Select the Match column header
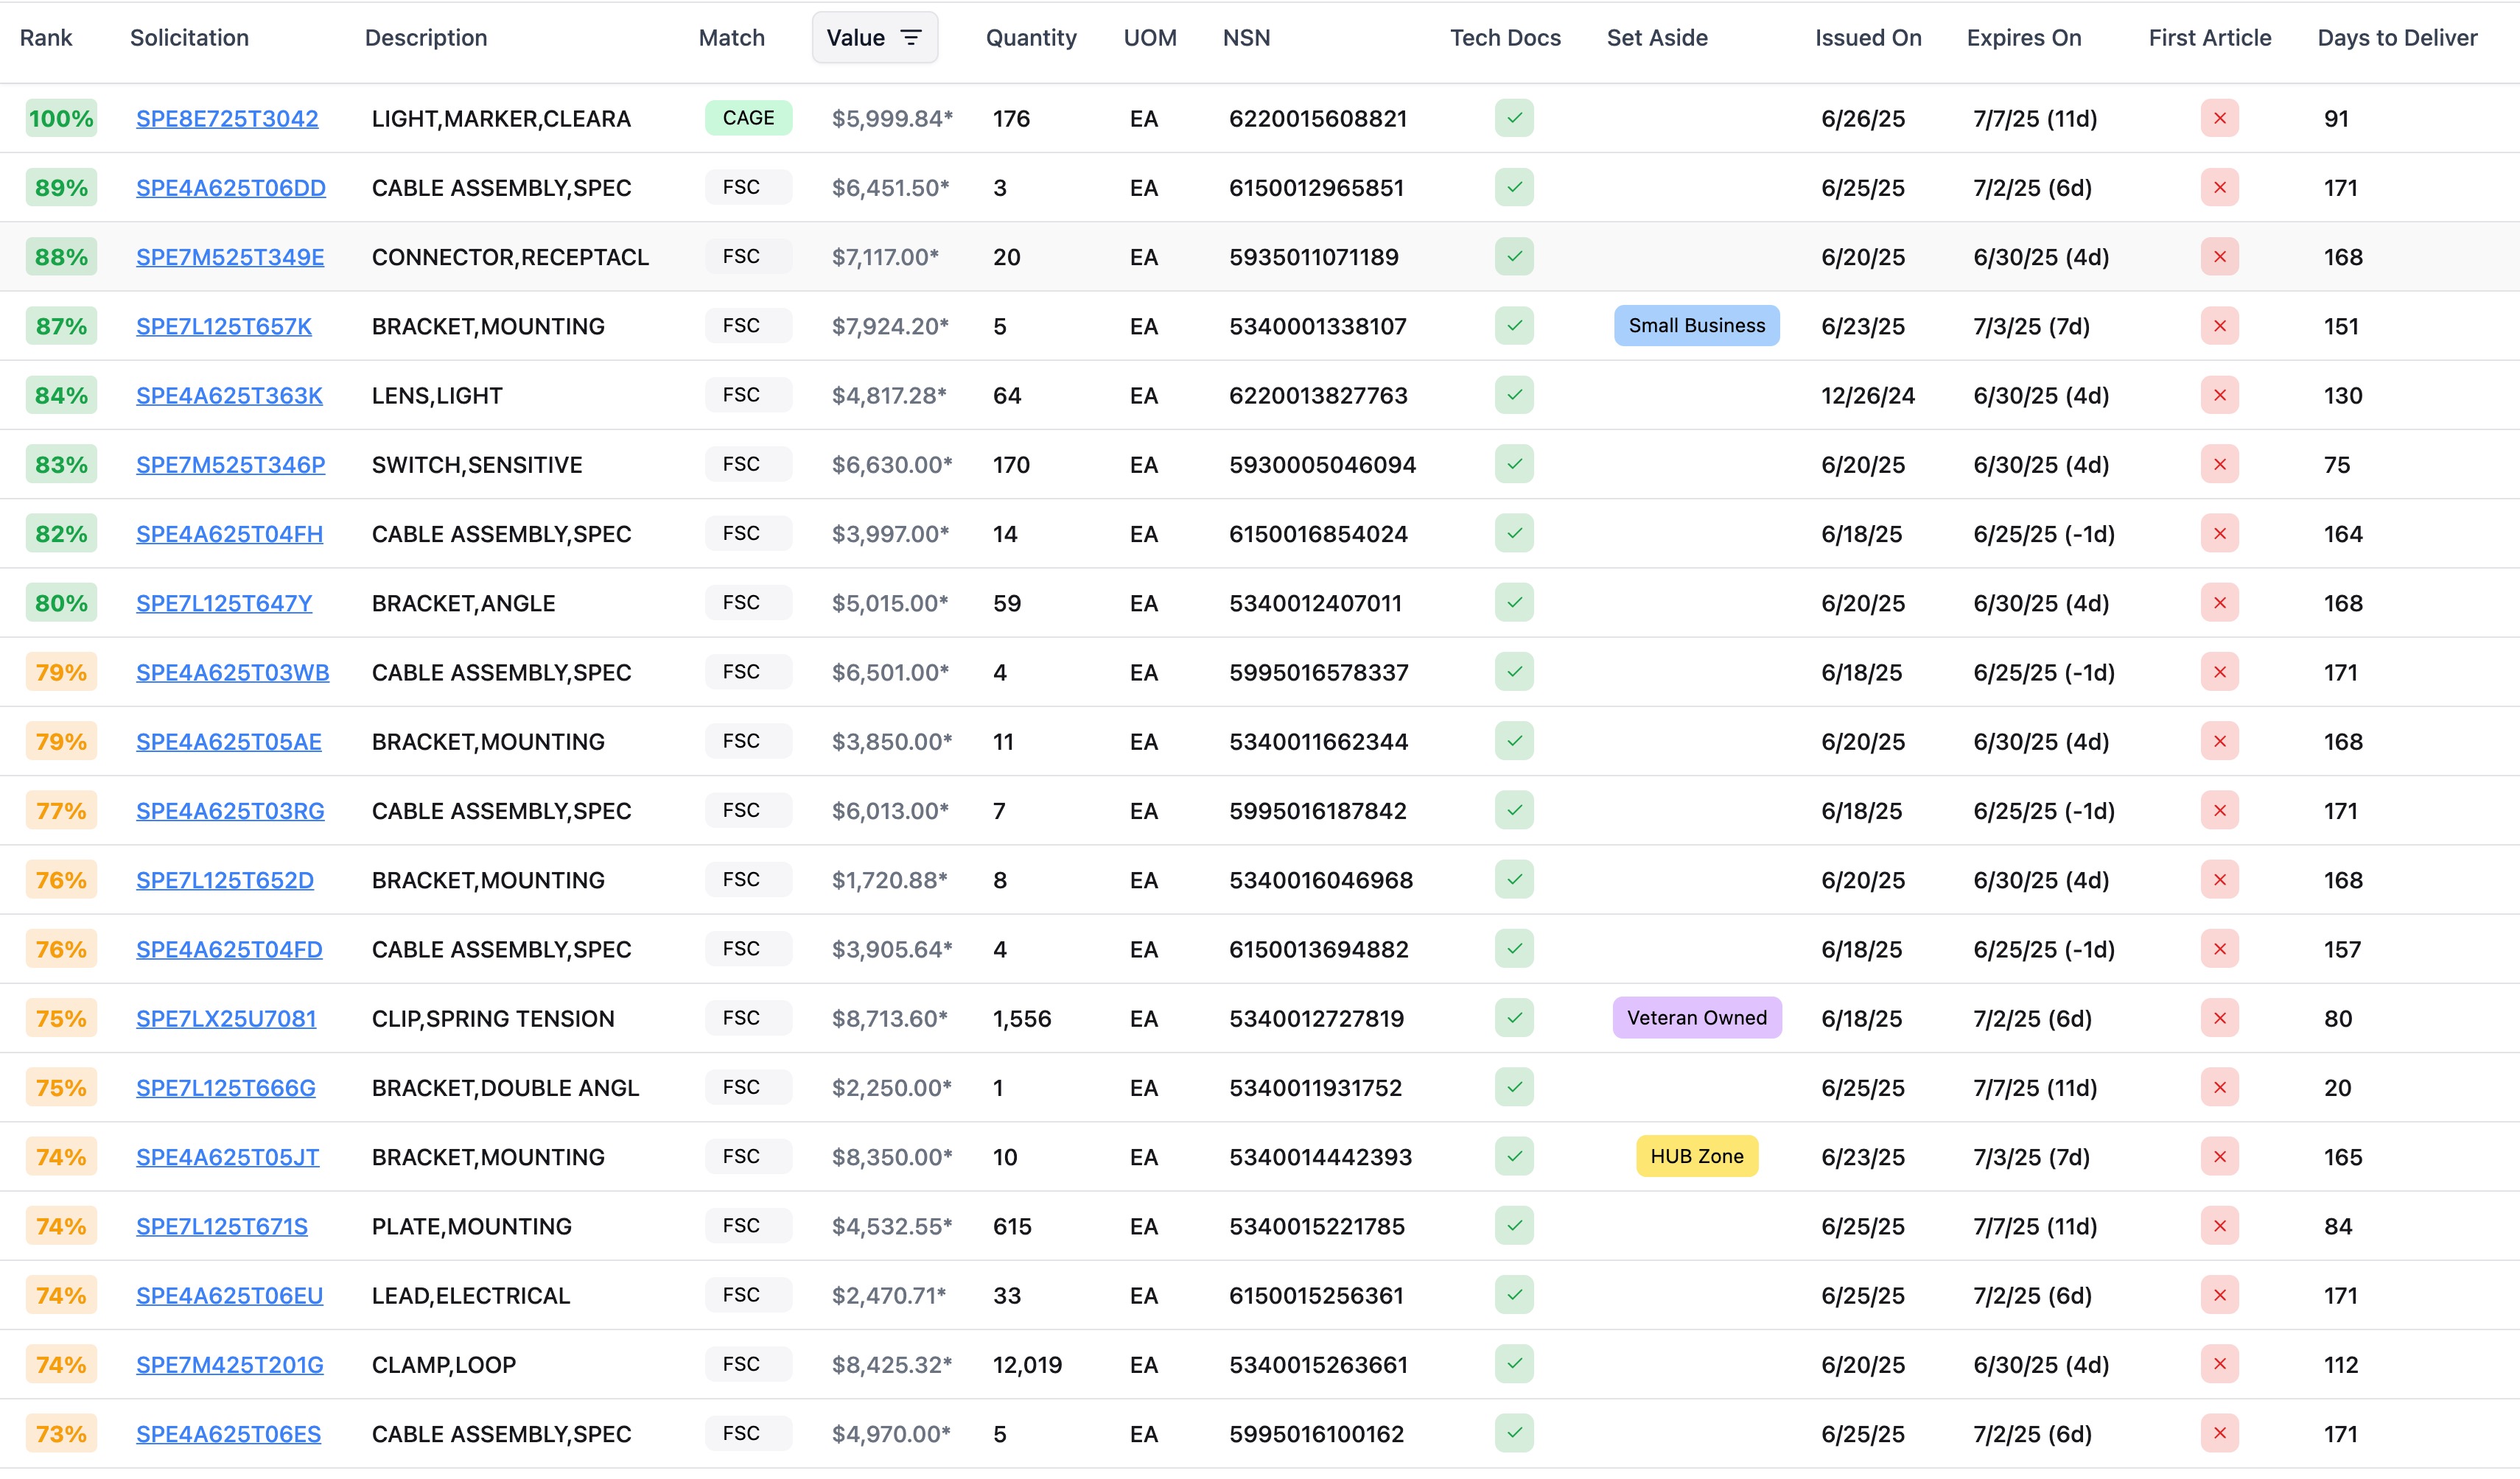 tap(731, 37)
